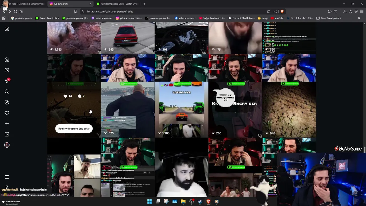Viewport: 366px width, 206px height.
Task: Open browser Downloads icon
Action: pos(345,11)
